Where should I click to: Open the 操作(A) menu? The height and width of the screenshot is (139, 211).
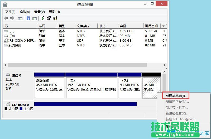25,12
